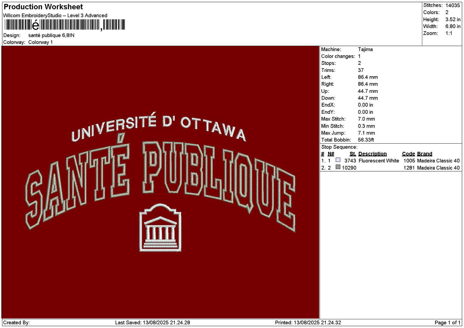
Task: Click the 'St.' column header
Action: 353,154
